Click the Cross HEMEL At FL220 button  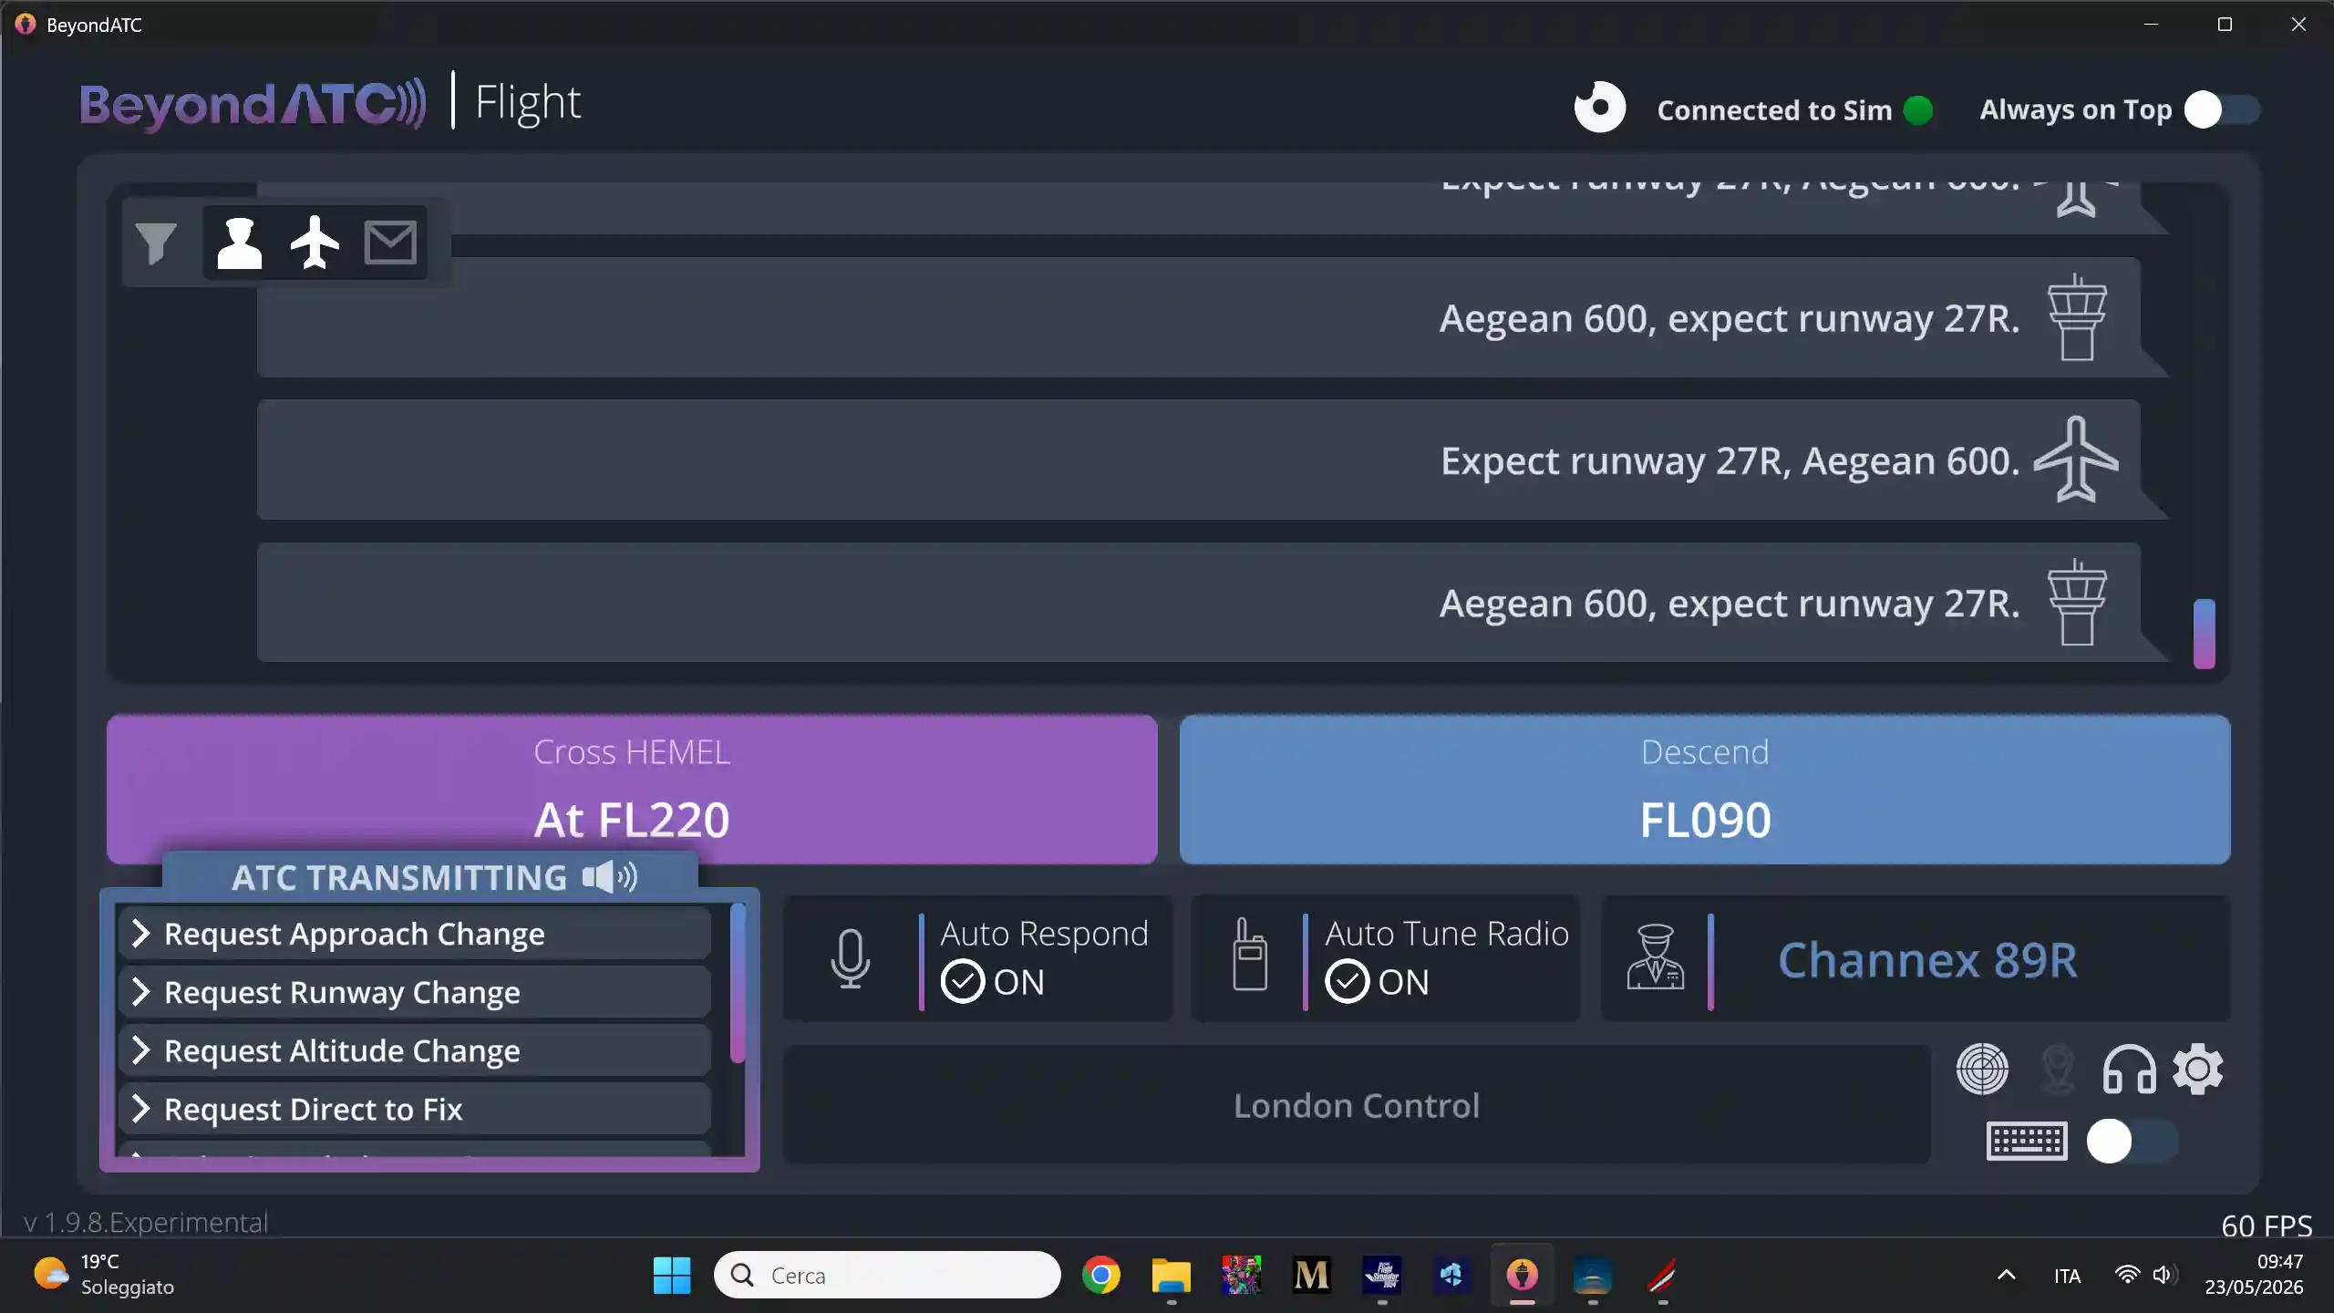[x=632, y=789]
